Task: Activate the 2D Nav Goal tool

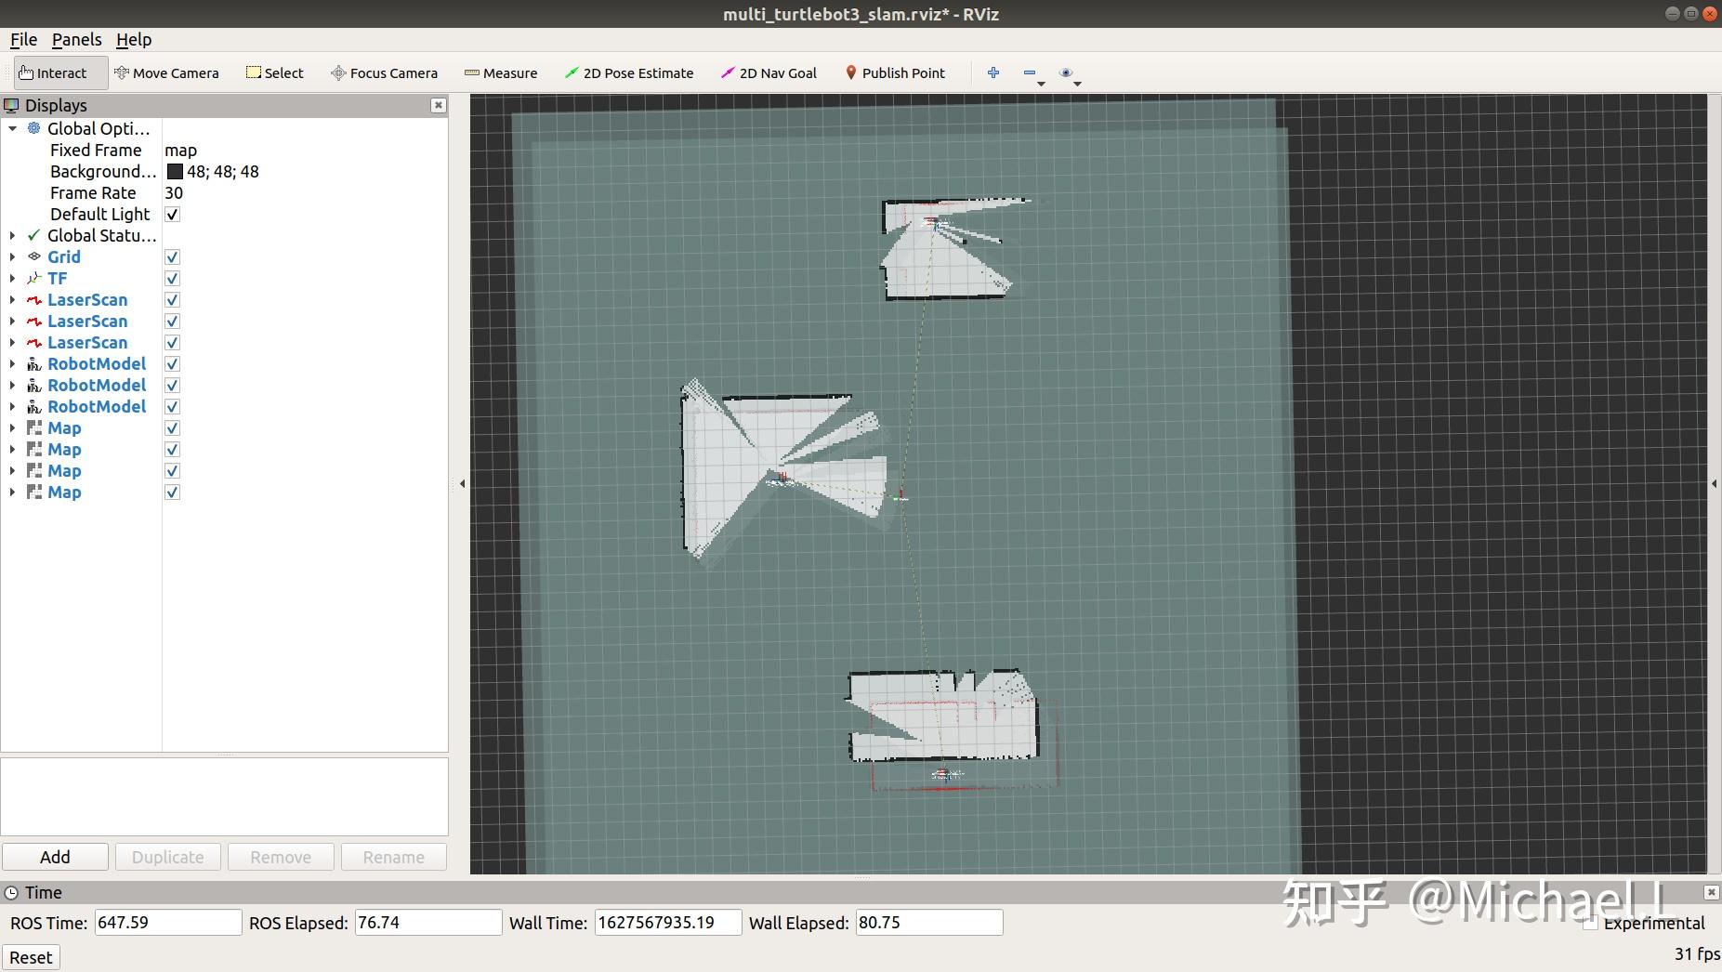Action: click(x=769, y=73)
